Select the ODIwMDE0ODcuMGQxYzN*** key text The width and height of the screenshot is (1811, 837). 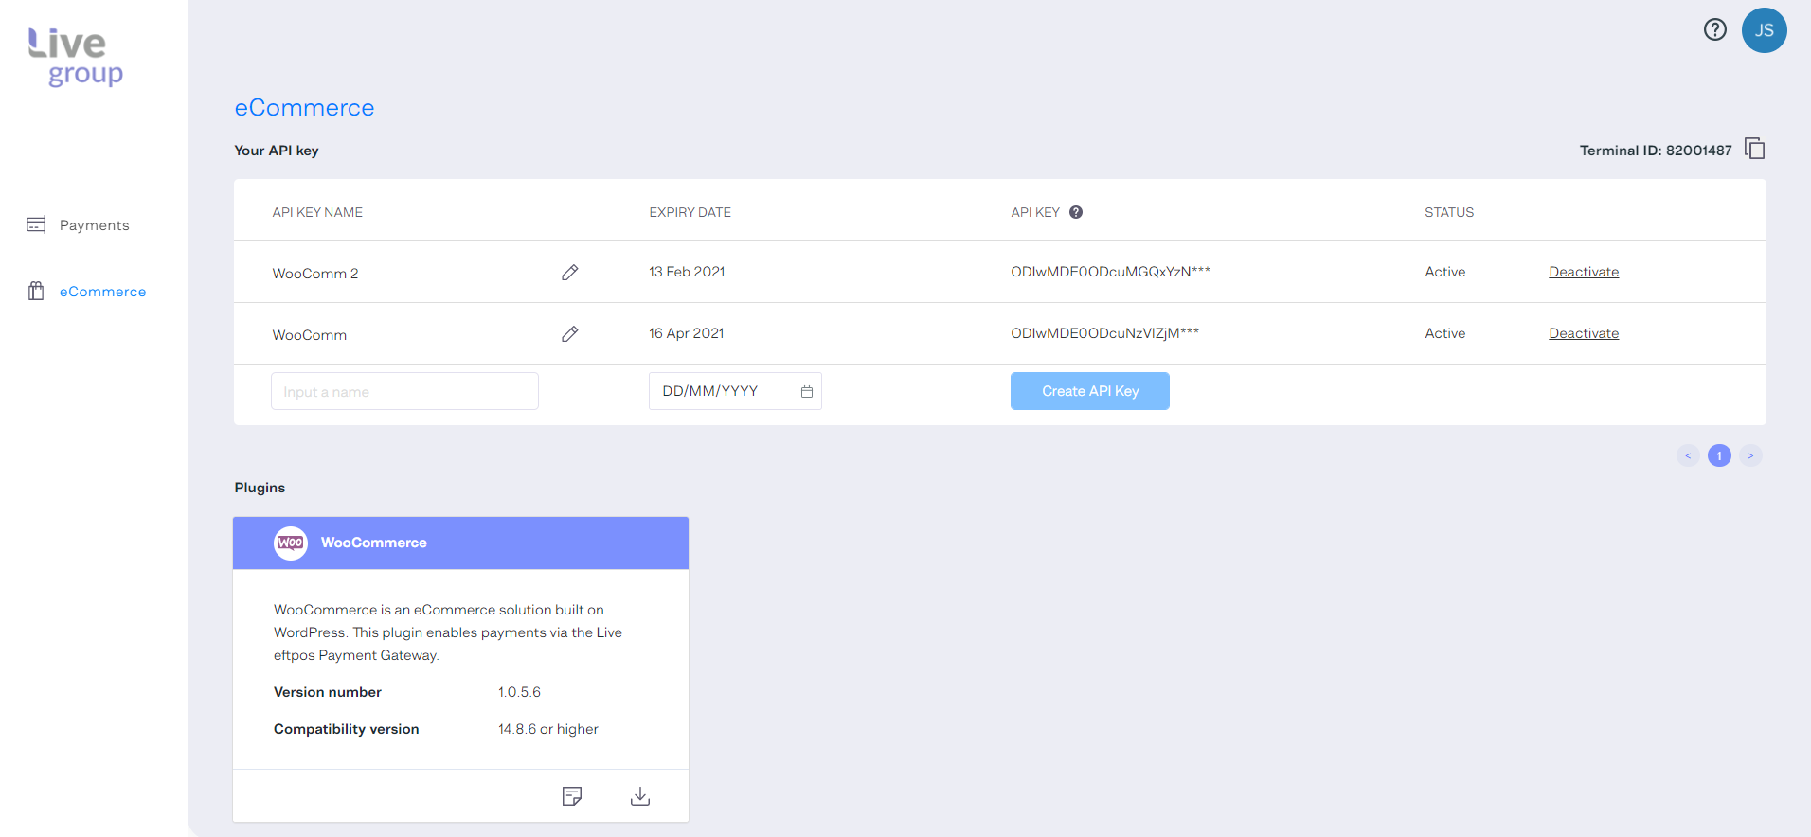tap(1110, 272)
